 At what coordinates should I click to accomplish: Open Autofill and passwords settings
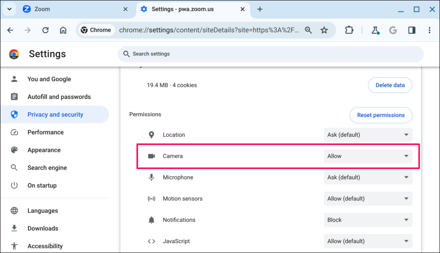tap(59, 97)
